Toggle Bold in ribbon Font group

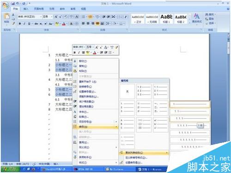click(x=20, y=24)
